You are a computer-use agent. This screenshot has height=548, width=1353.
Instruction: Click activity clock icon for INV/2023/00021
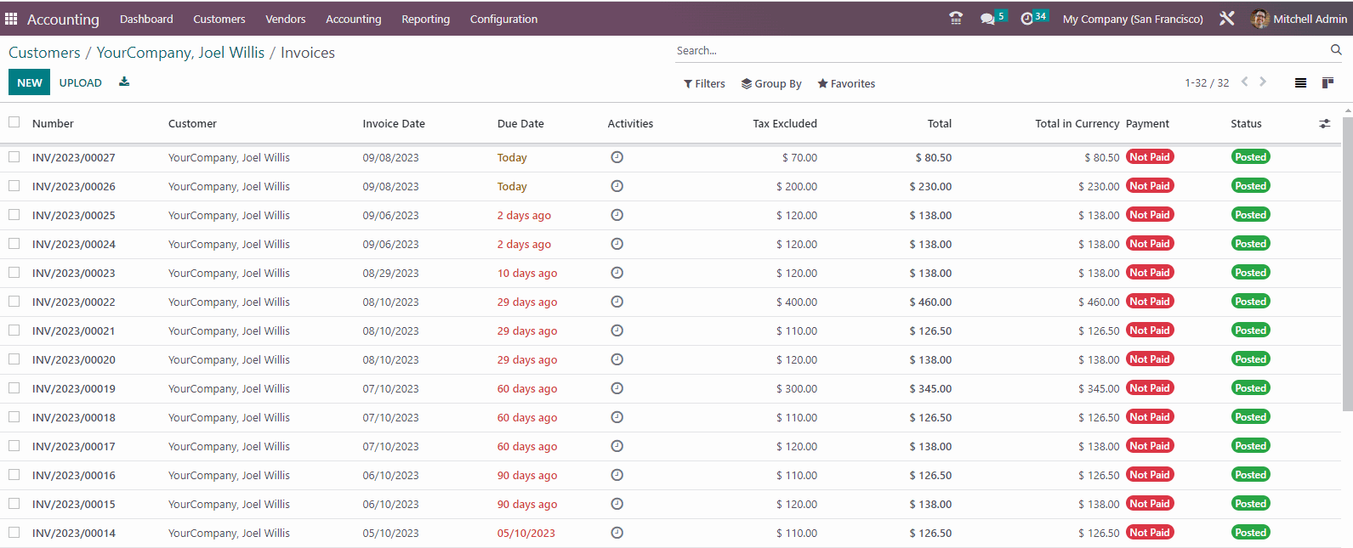click(x=617, y=330)
